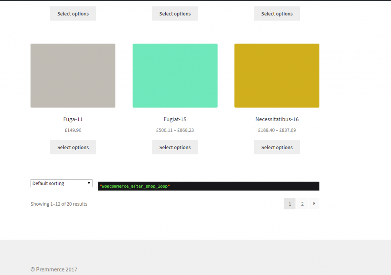Click the next page arrow in pagination
The height and width of the screenshot is (275, 391).
point(314,203)
